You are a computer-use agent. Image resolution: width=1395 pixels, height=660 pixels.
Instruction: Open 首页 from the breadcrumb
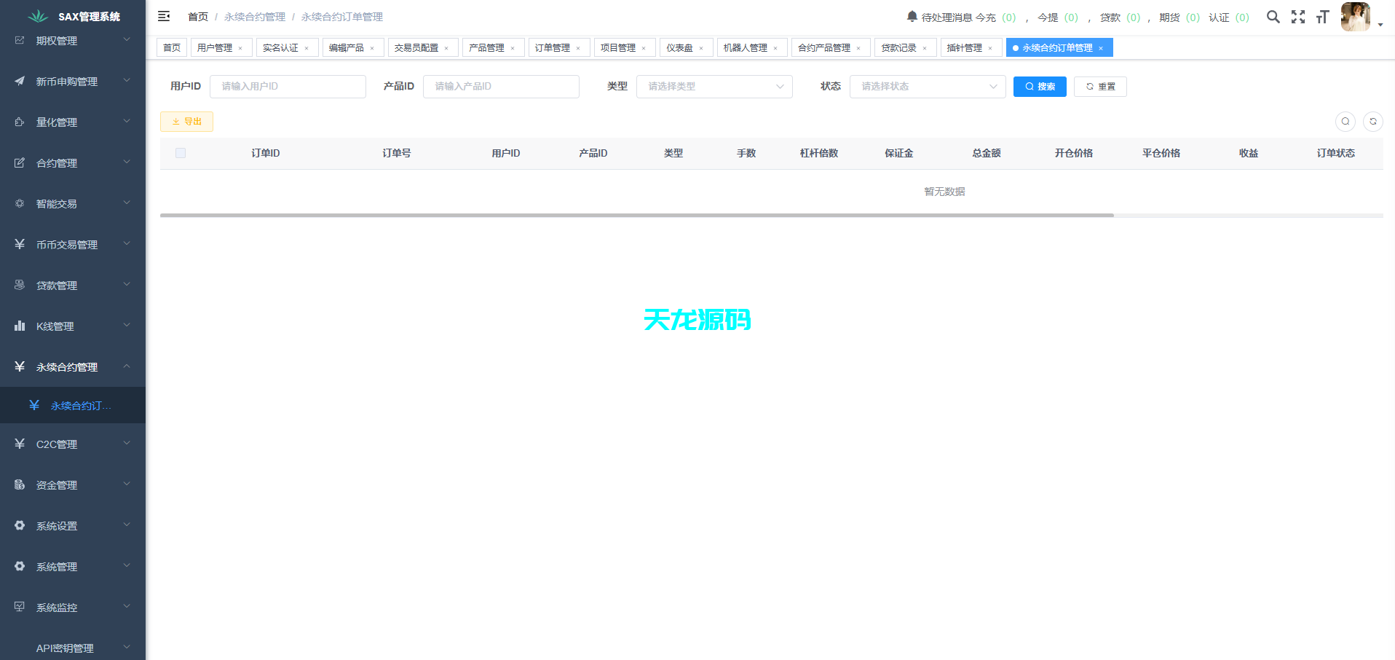[197, 16]
